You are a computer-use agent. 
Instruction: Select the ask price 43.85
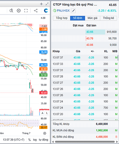pos(90,45)
